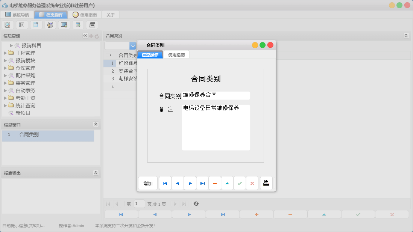Viewport: 413px width, 232px height.
Task: Click the user person icon in the toolbar
Action: coord(50,24)
